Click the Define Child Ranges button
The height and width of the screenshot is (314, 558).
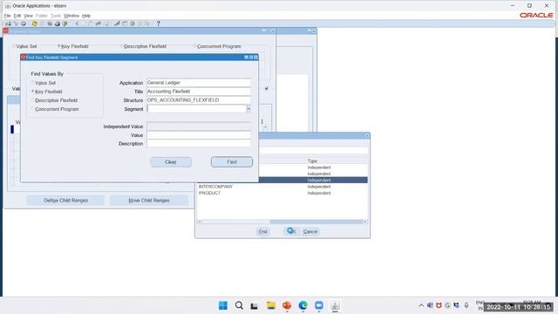[x=66, y=201]
